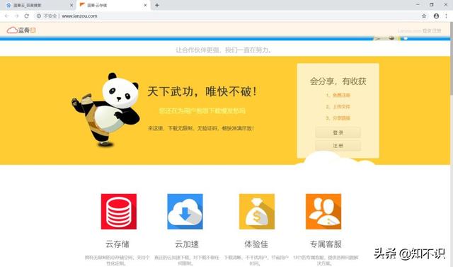Open a new tab with the plus button
The width and height of the screenshot is (453, 267).
(x=157, y=5)
